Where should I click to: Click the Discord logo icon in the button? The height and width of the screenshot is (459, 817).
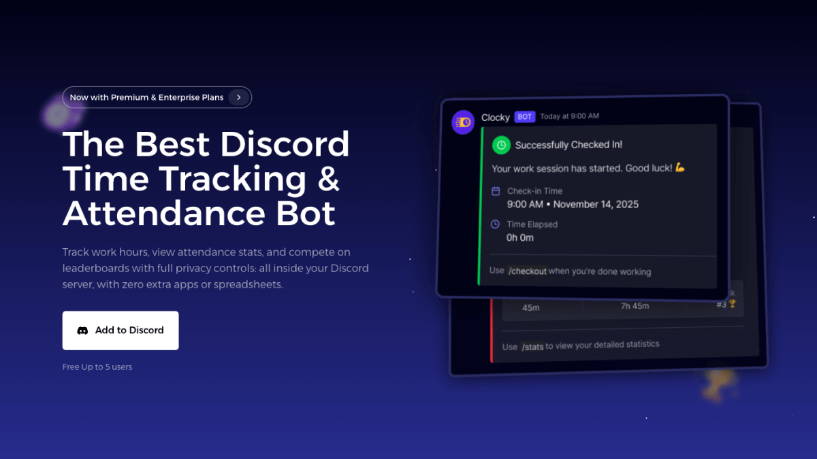(x=82, y=330)
